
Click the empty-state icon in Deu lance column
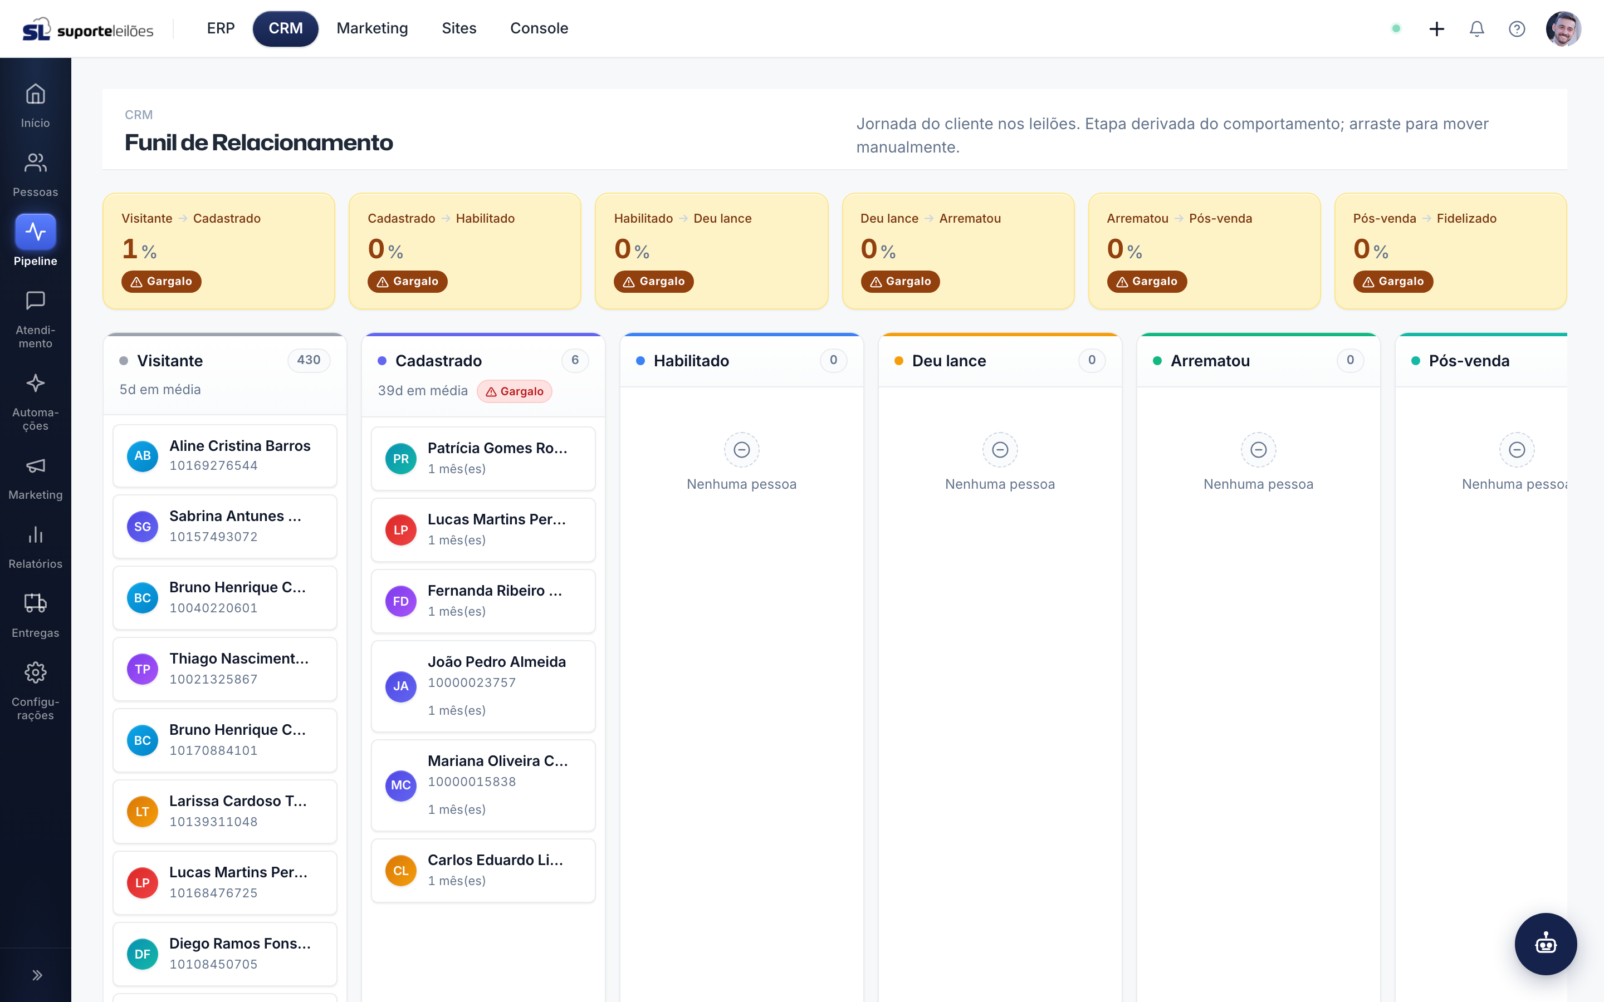pyautogui.click(x=1000, y=450)
